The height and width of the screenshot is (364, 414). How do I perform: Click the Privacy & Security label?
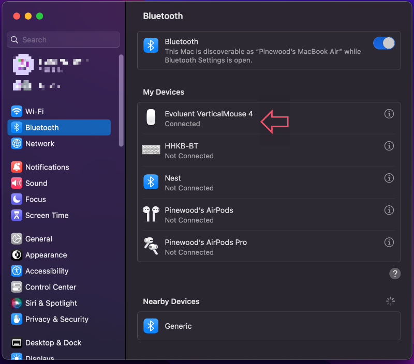[x=57, y=320]
